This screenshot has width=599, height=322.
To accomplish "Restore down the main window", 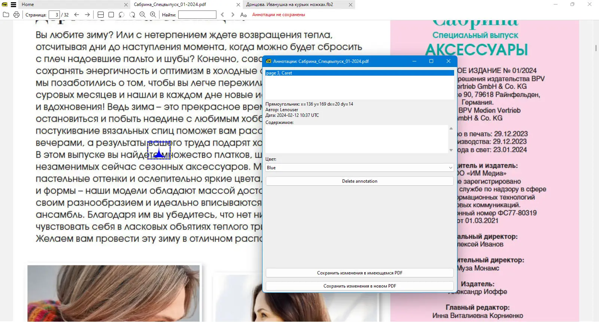I will [572, 4].
